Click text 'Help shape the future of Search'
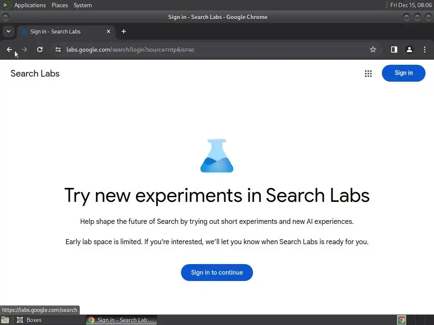434x325 pixels. pyautogui.click(x=129, y=222)
